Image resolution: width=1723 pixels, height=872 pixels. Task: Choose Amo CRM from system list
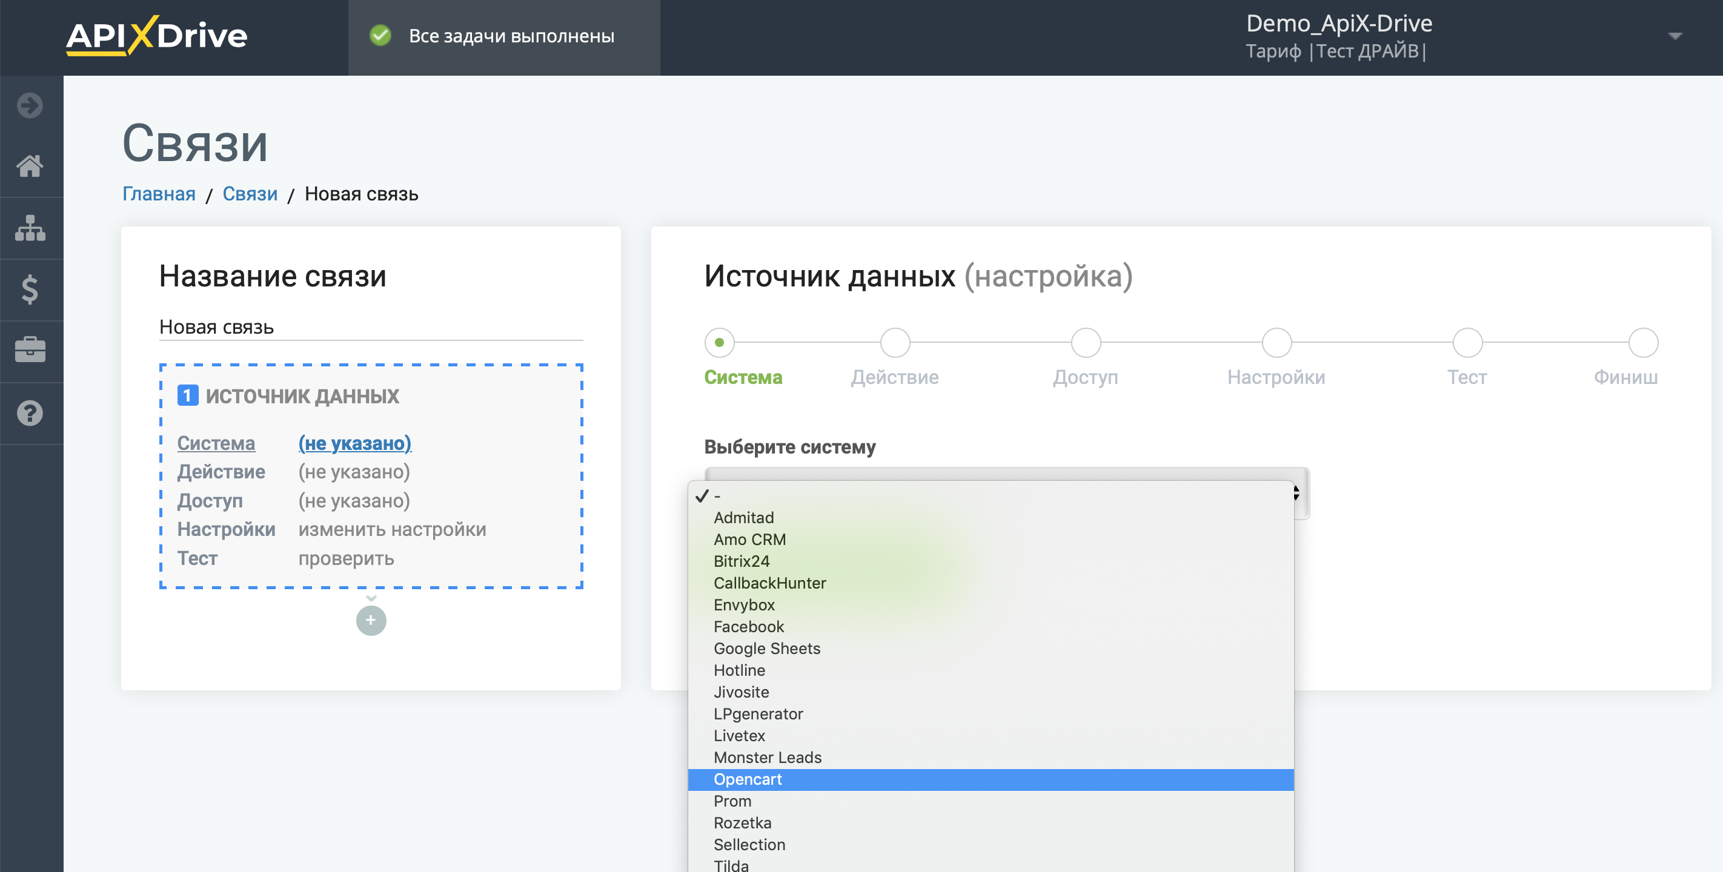[x=991, y=540]
